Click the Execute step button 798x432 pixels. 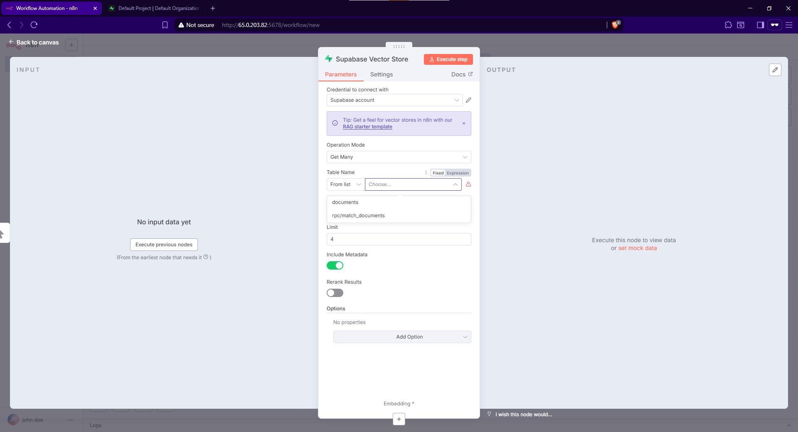tap(448, 59)
